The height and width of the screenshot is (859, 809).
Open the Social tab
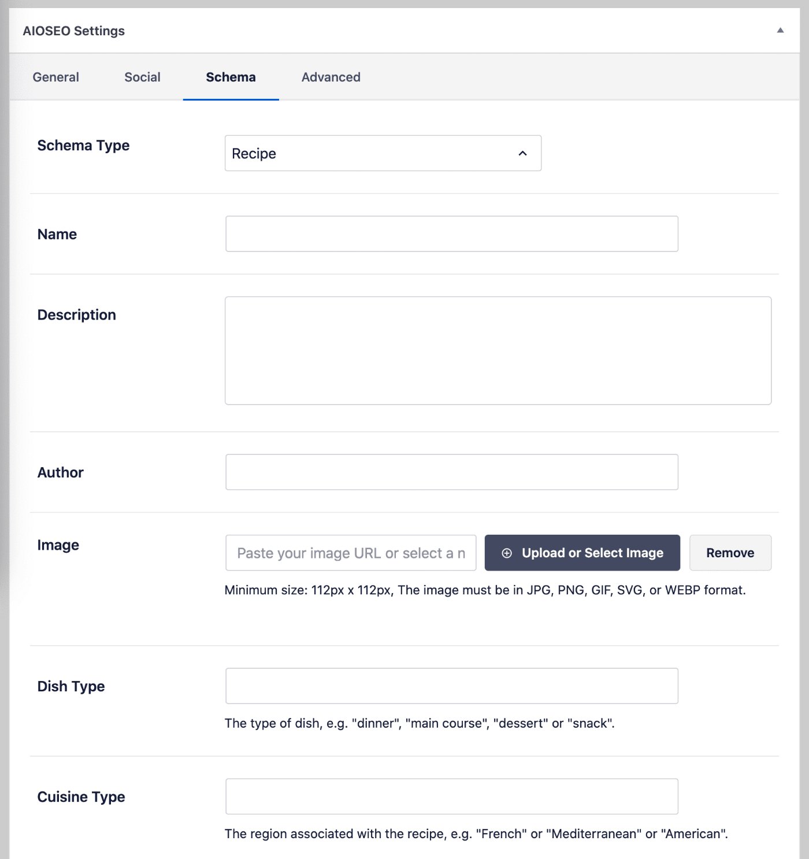pyautogui.click(x=142, y=77)
